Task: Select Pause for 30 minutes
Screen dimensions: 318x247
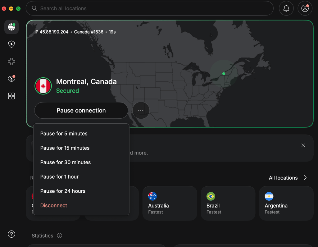Action: (x=81, y=162)
